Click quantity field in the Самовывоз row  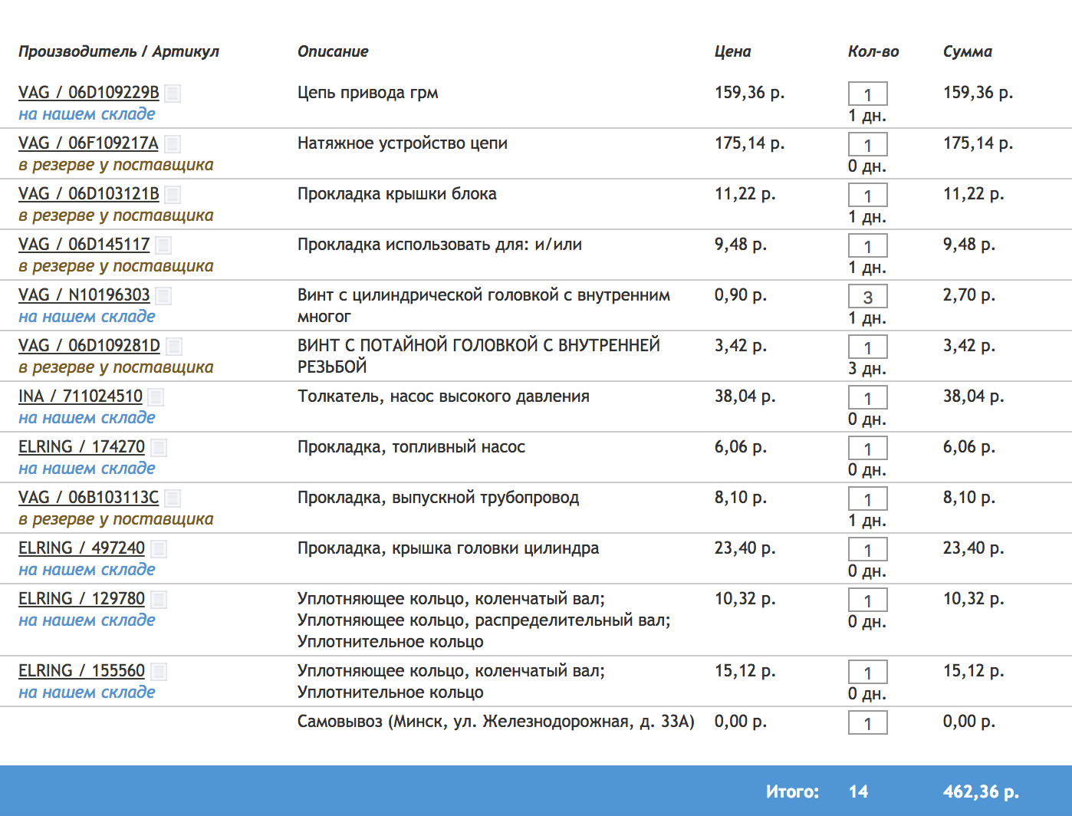click(867, 723)
